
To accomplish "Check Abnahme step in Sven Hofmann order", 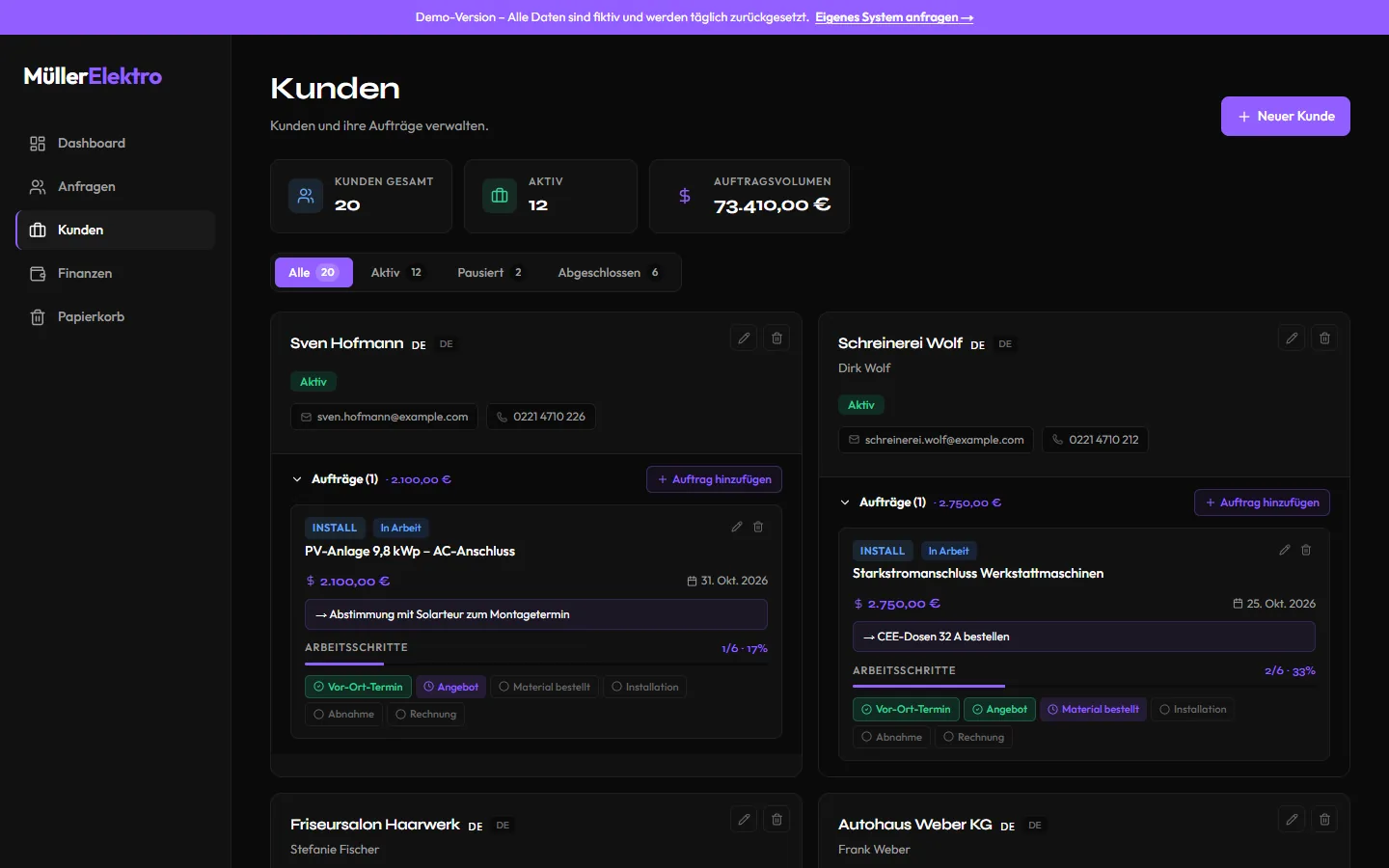I will coord(344,714).
